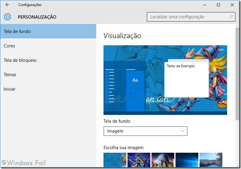Click the Visualização heading

point(122,36)
